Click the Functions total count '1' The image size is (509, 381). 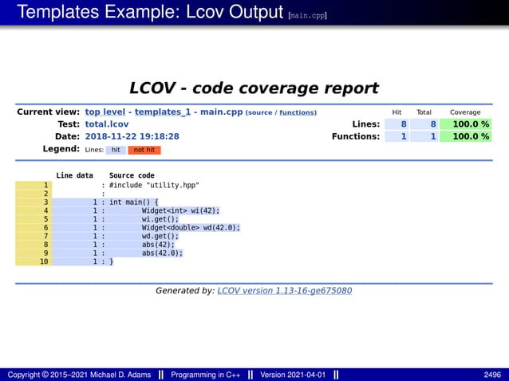(424, 136)
